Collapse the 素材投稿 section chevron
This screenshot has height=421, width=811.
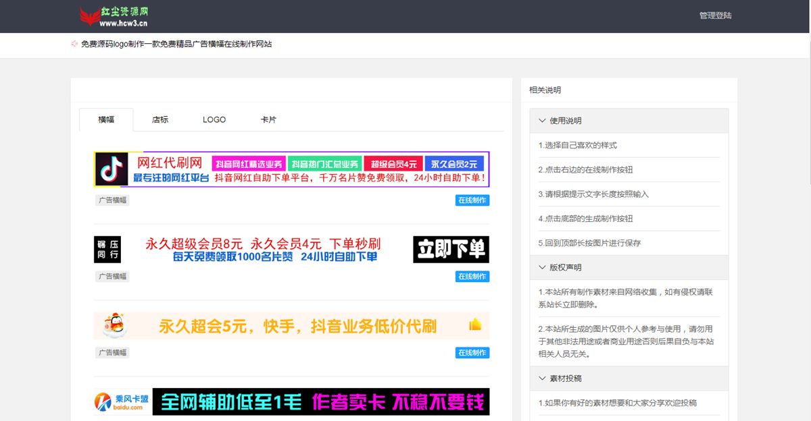point(542,378)
